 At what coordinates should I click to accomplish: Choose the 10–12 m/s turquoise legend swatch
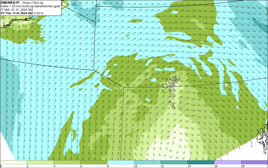[x=147, y=162]
